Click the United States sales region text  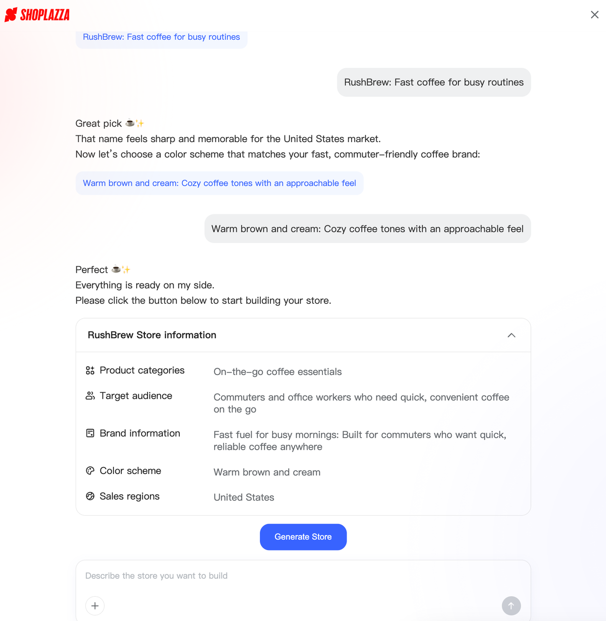(x=244, y=497)
